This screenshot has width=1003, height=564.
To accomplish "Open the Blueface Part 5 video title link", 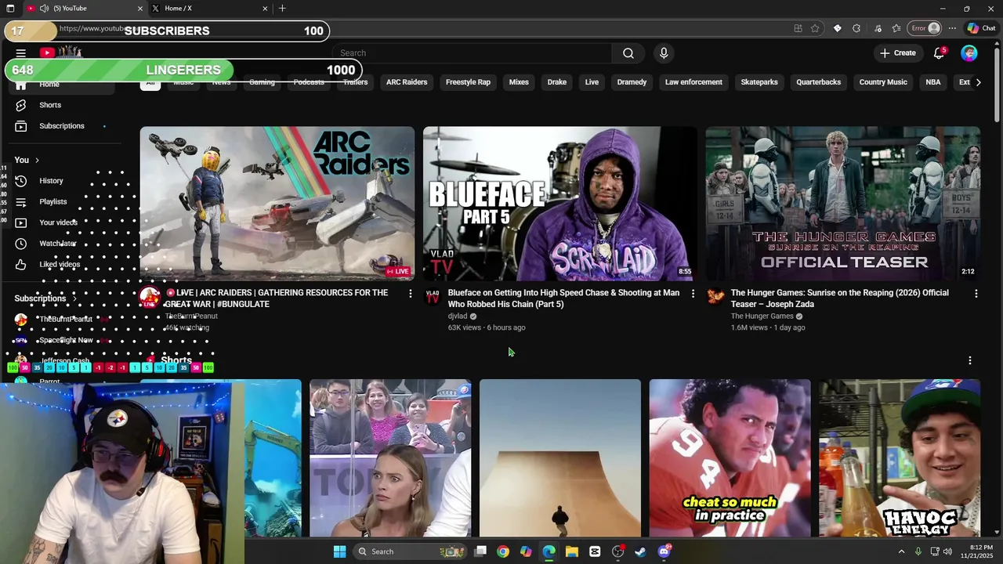I will 563,298.
